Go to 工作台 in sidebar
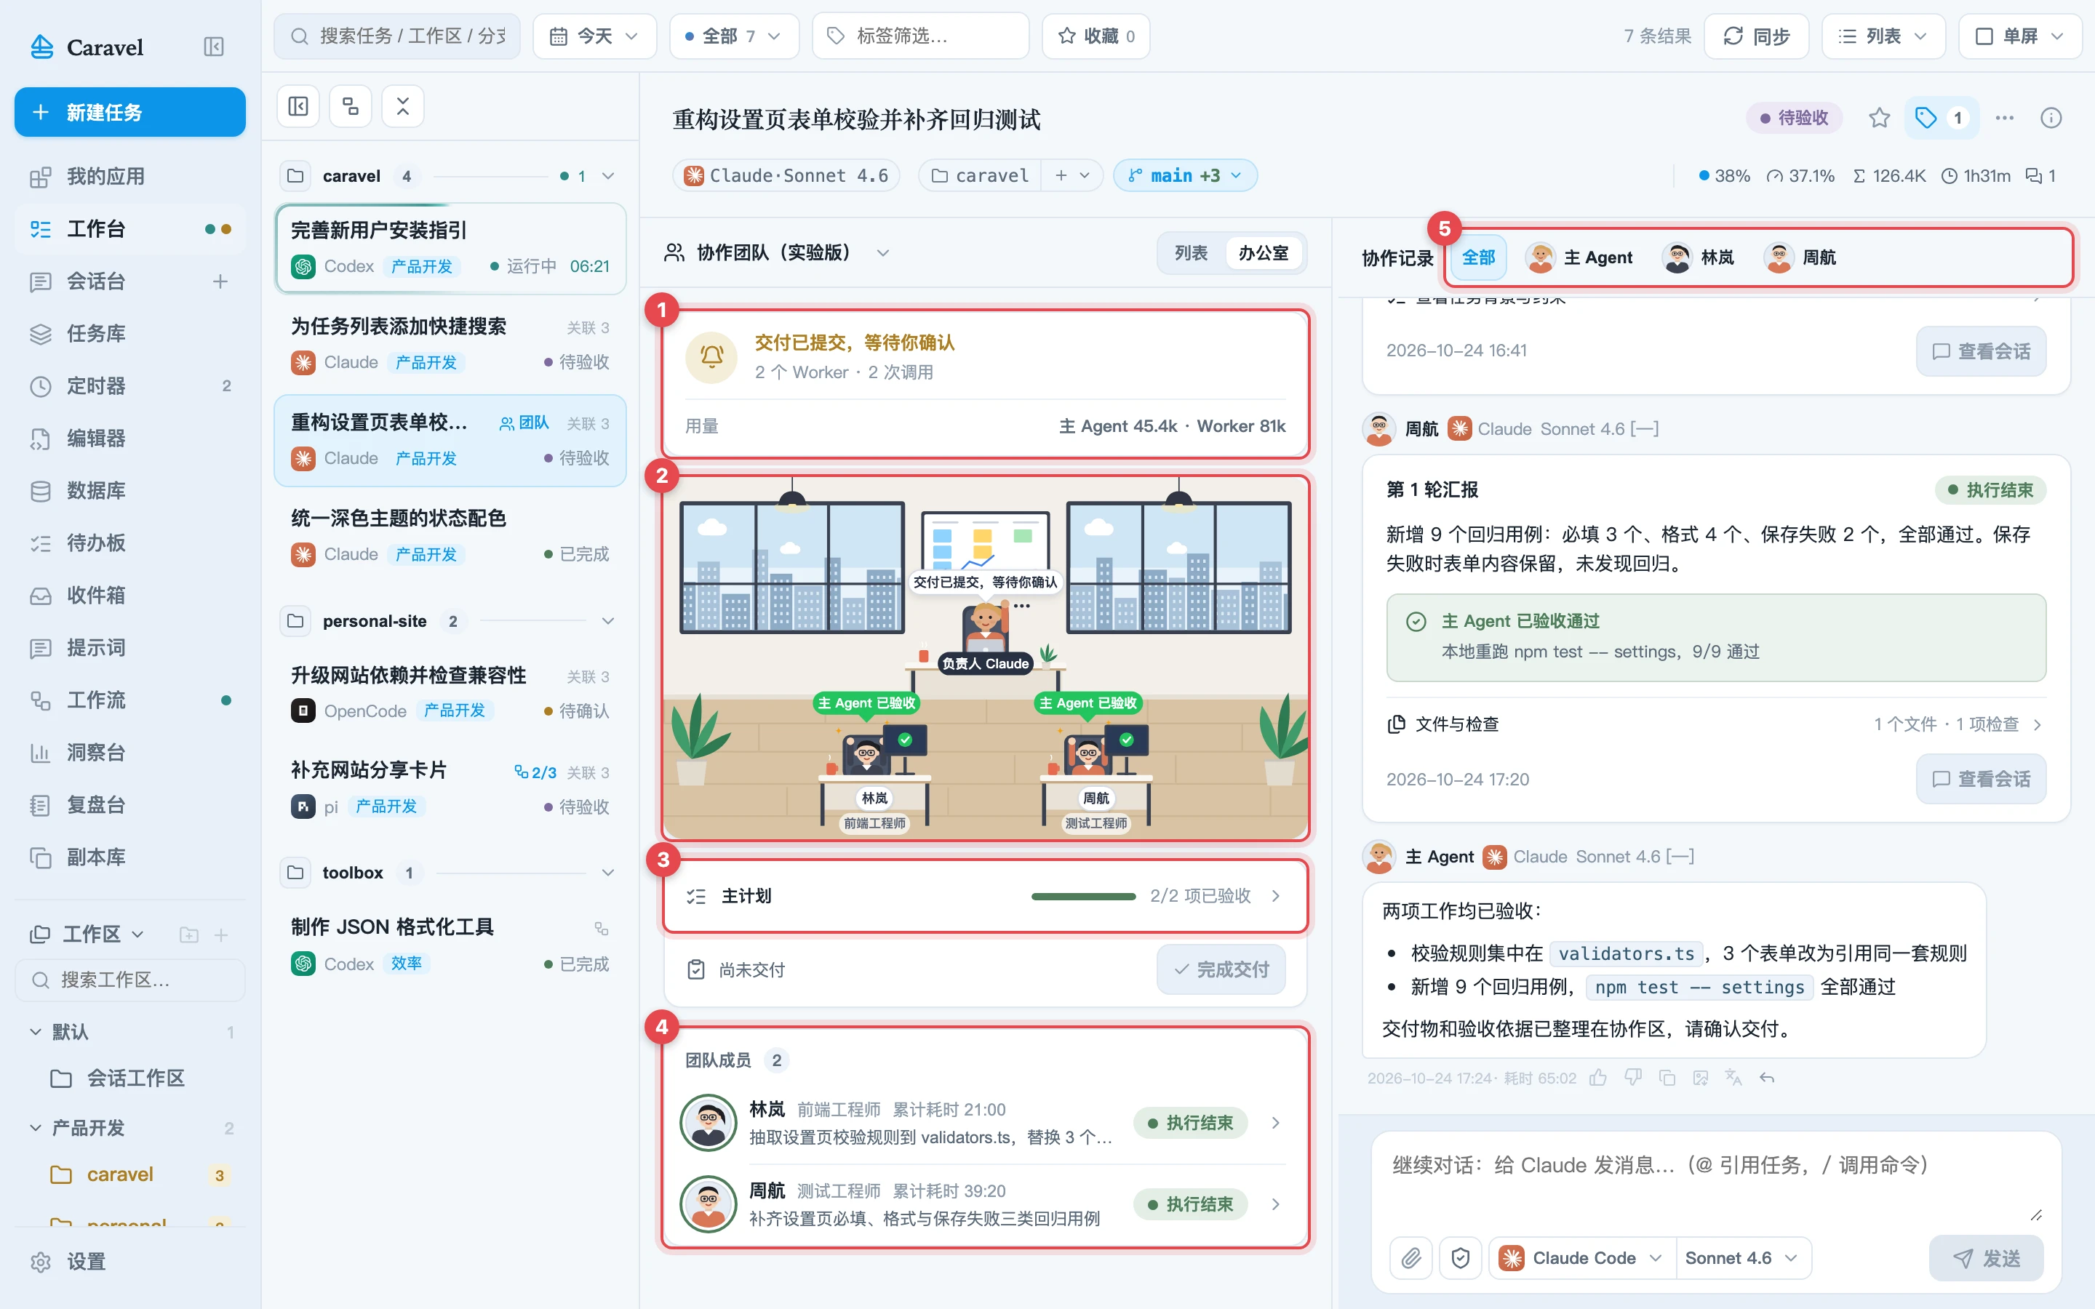Screen dimensions: 2095x1309 coord(130,228)
